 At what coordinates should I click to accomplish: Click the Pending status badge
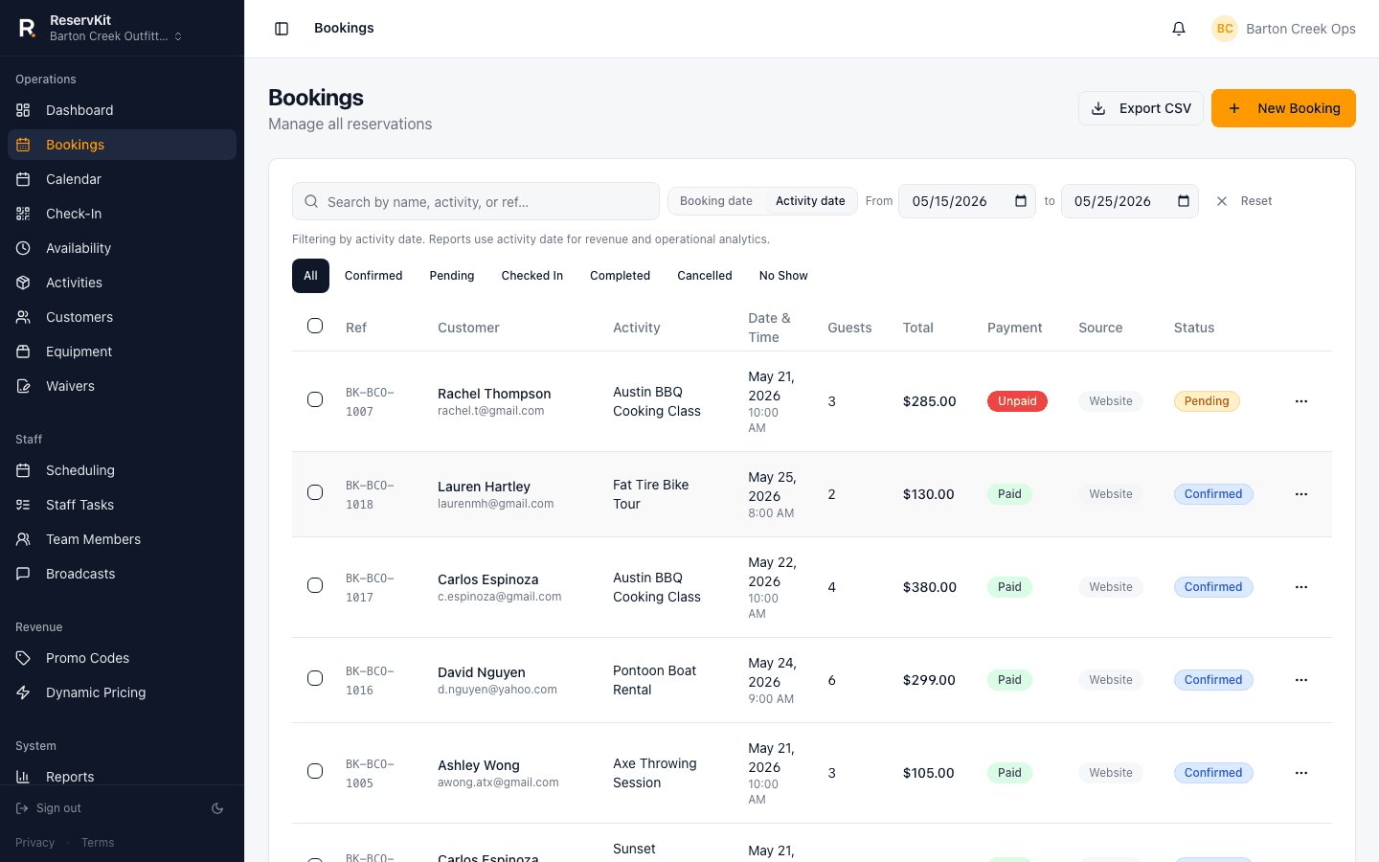click(1207, 401)
